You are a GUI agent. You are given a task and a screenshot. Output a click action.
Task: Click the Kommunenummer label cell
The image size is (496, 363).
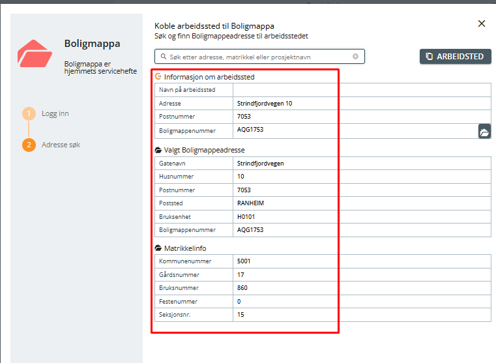click(194, 261)
